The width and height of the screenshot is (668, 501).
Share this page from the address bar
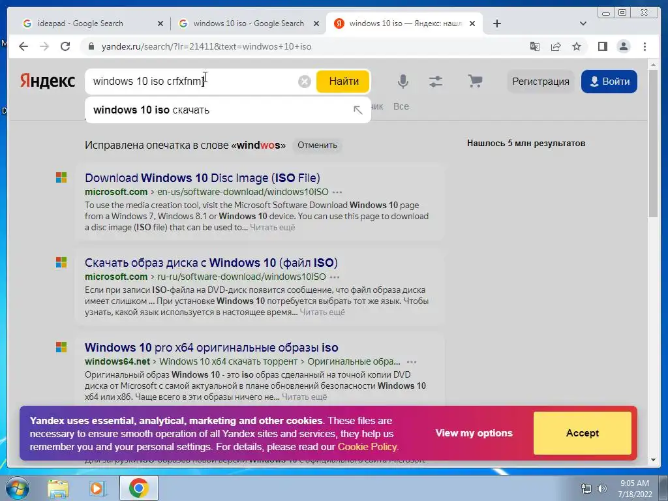coord(556,46)
